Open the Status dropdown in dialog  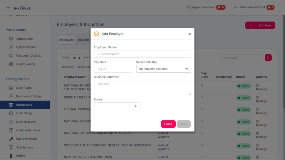click(117, 106)
